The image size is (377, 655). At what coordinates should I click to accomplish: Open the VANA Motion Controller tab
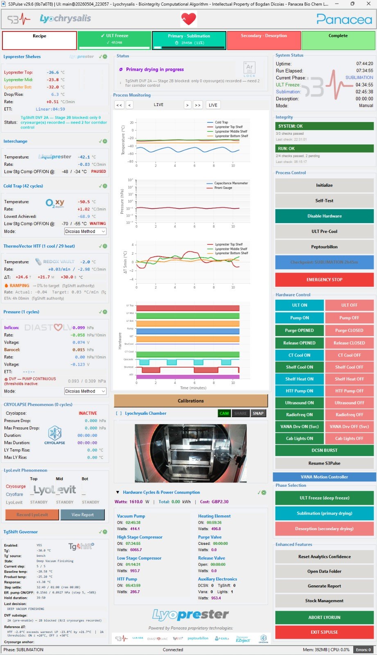(325, 477)
